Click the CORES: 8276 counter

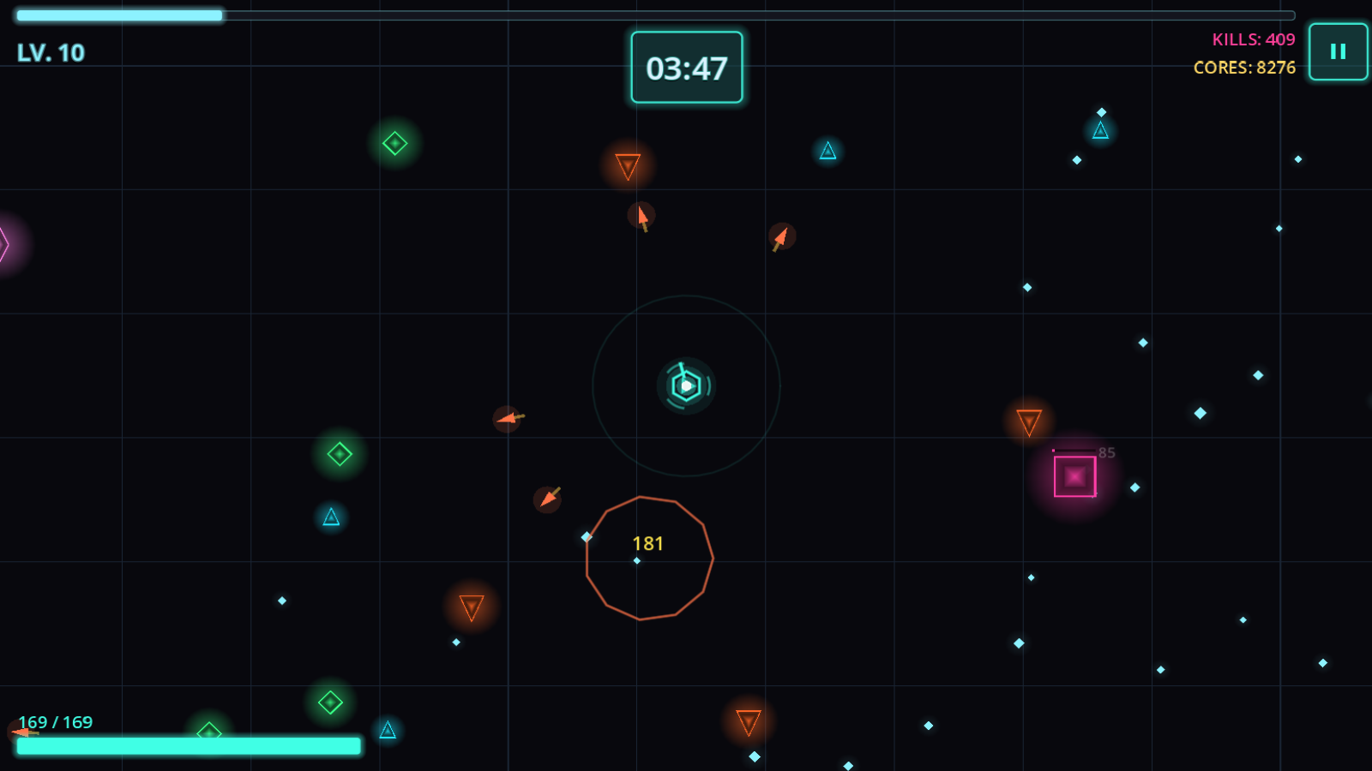pos(1244,68)
